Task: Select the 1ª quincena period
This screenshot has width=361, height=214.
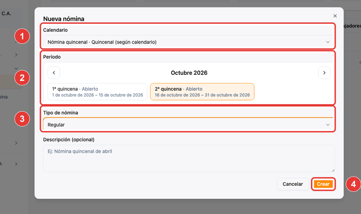Action: pos(97,92)
